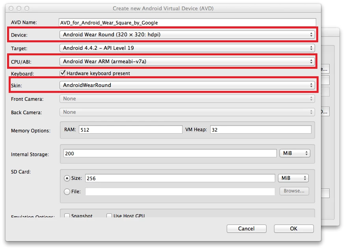
Task: Click the SD Card File path field
Action: pos(180,191)
